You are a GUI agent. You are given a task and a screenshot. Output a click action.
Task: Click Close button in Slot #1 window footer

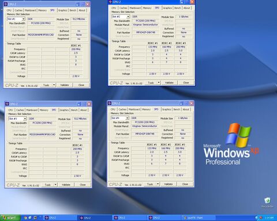click(x=81, y=85)
